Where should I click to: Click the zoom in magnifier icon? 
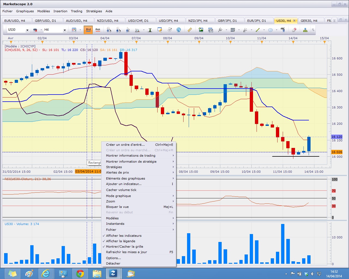[109, 30]
